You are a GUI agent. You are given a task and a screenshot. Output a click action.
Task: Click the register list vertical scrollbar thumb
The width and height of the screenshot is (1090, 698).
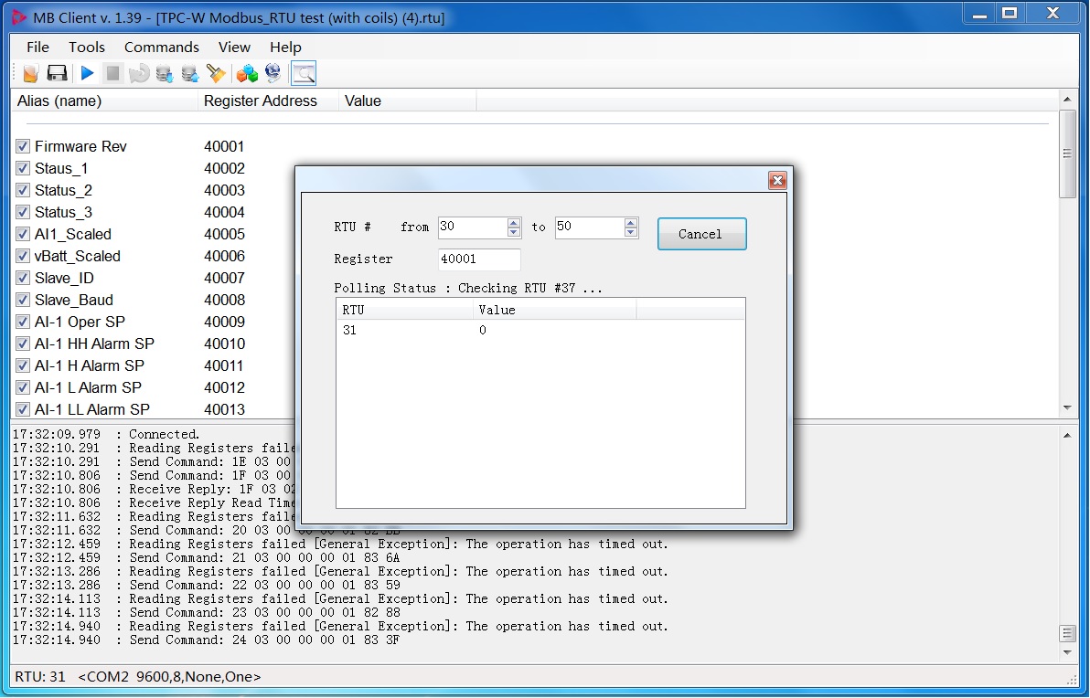(x=1067, y=153)
